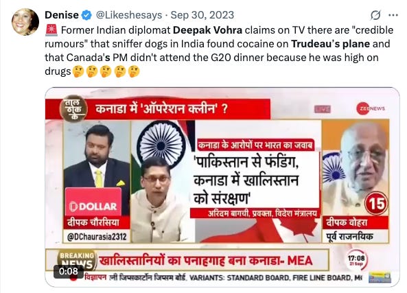This screenshot has height=293, width=407.
Task: Click the blue verified badge next to Denise
Action: pyautogui.click(x=86, y=15)
